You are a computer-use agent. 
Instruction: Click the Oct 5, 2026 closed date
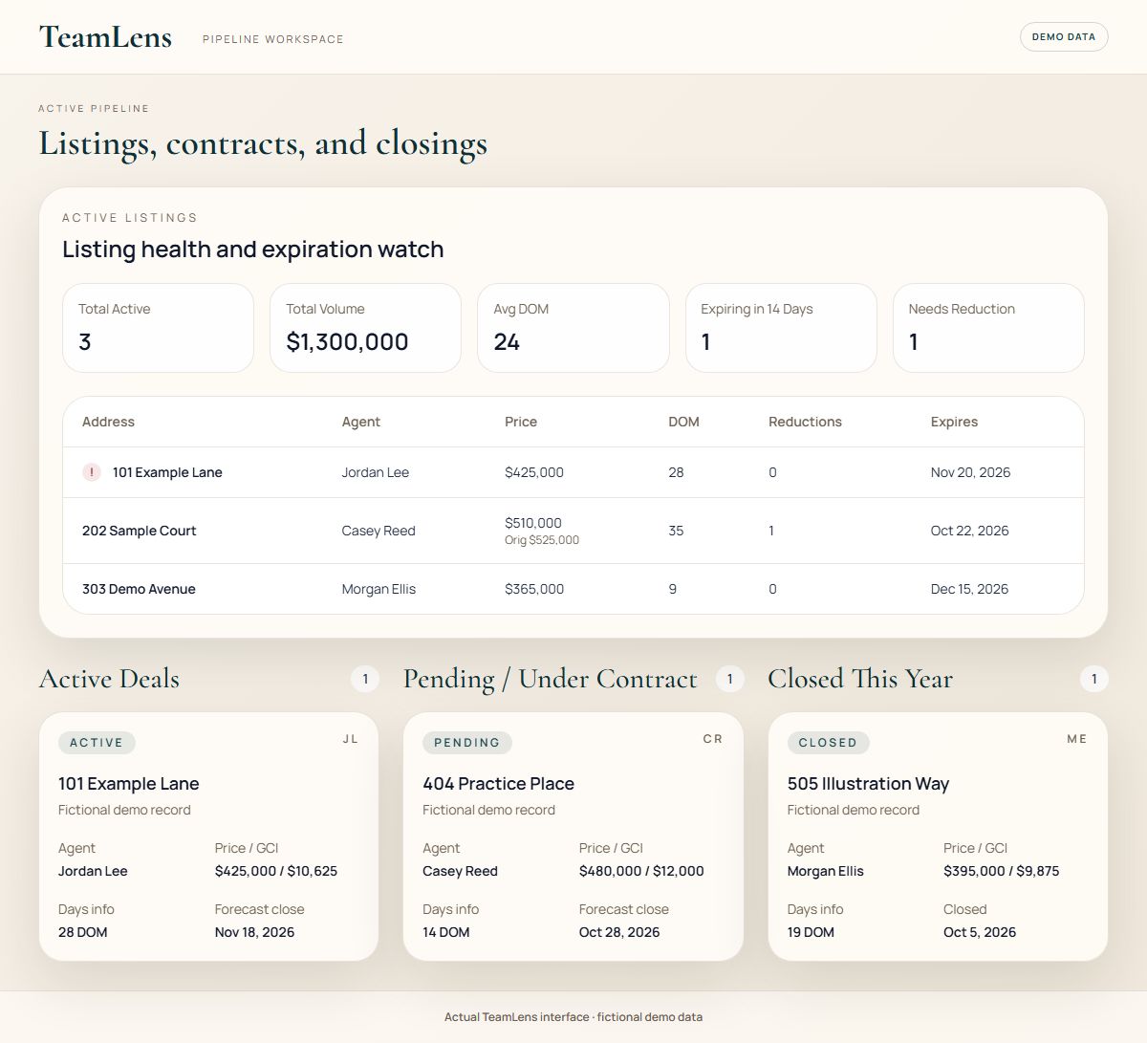980,932
